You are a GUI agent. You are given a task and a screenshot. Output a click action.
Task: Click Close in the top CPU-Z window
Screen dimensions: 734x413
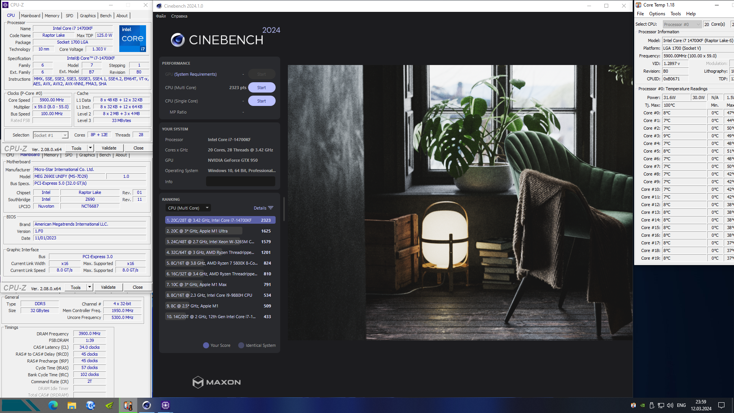tap(138, 148)
